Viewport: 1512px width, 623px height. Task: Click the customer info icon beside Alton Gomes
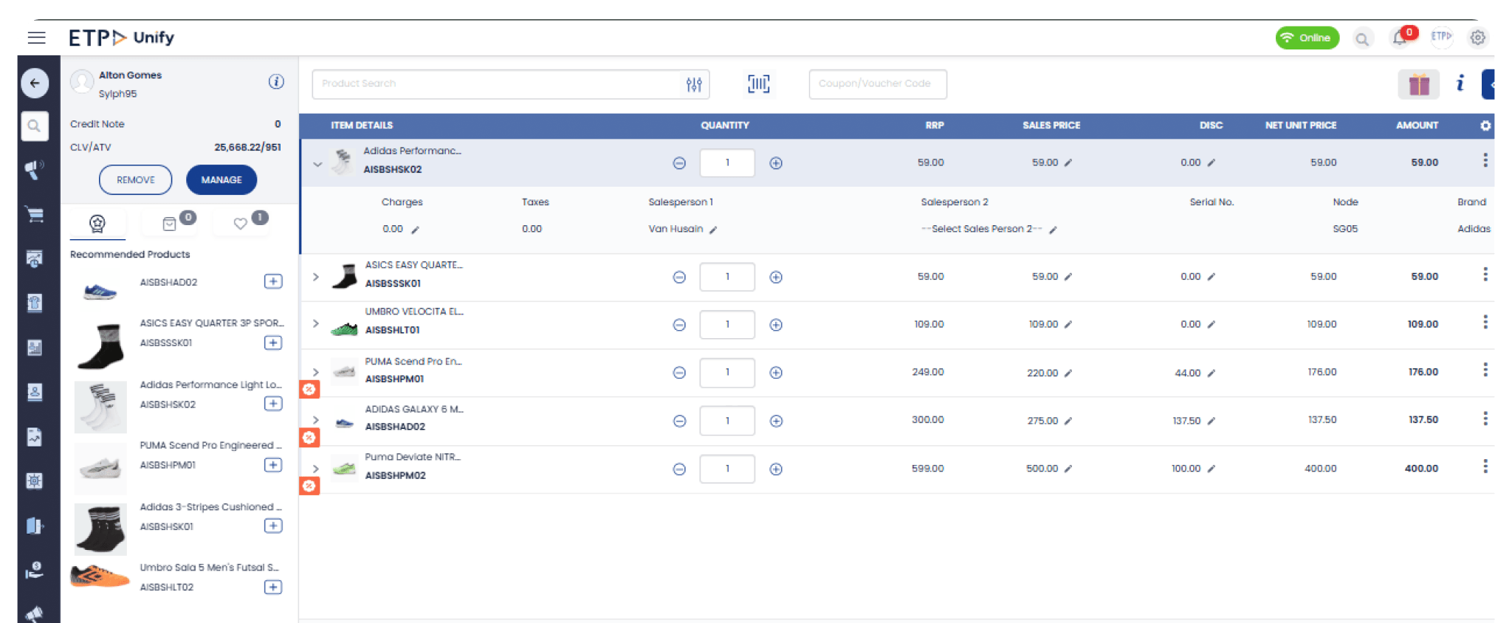coord(276,82)
